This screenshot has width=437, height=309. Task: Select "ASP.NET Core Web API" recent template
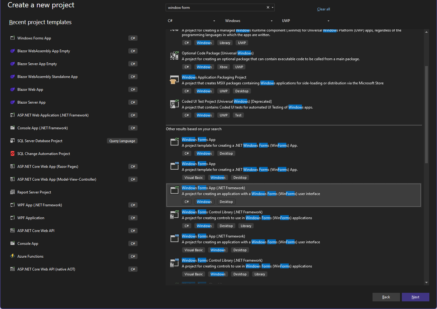pos(36,231)
